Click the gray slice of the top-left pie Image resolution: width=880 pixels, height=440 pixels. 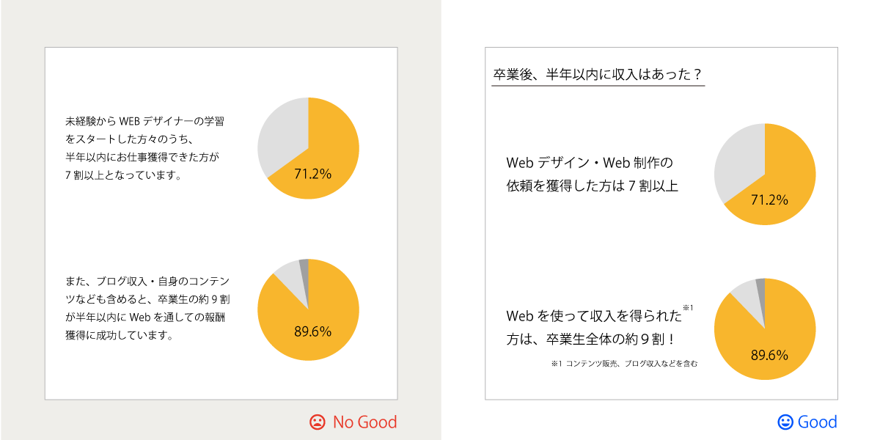[282, 136]
